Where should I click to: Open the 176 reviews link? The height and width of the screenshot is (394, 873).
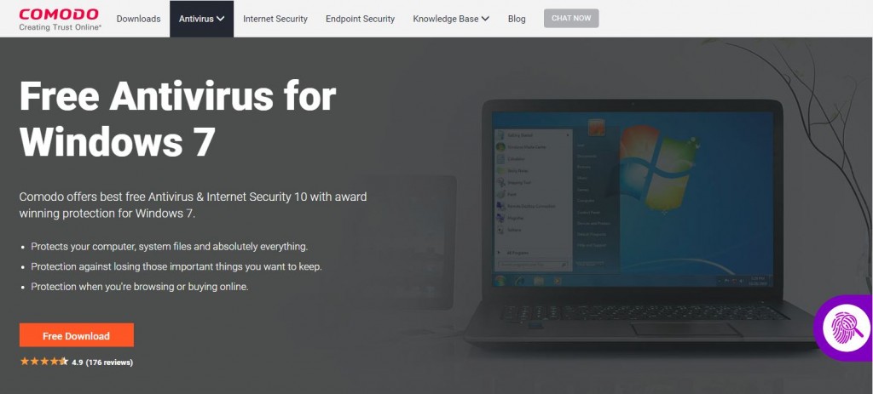pyautogui.click(x=109, y=363)
